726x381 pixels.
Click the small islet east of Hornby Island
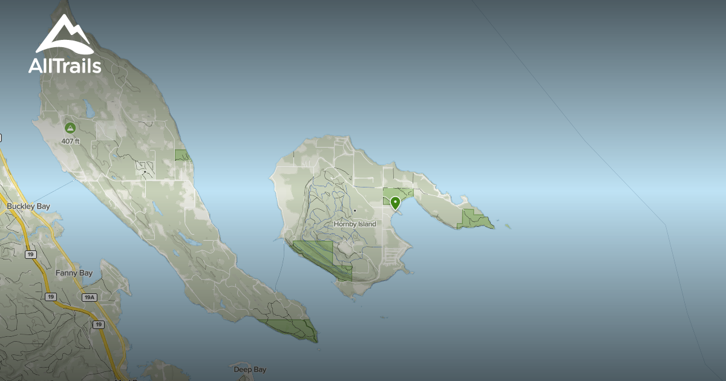tap(507, 227)
